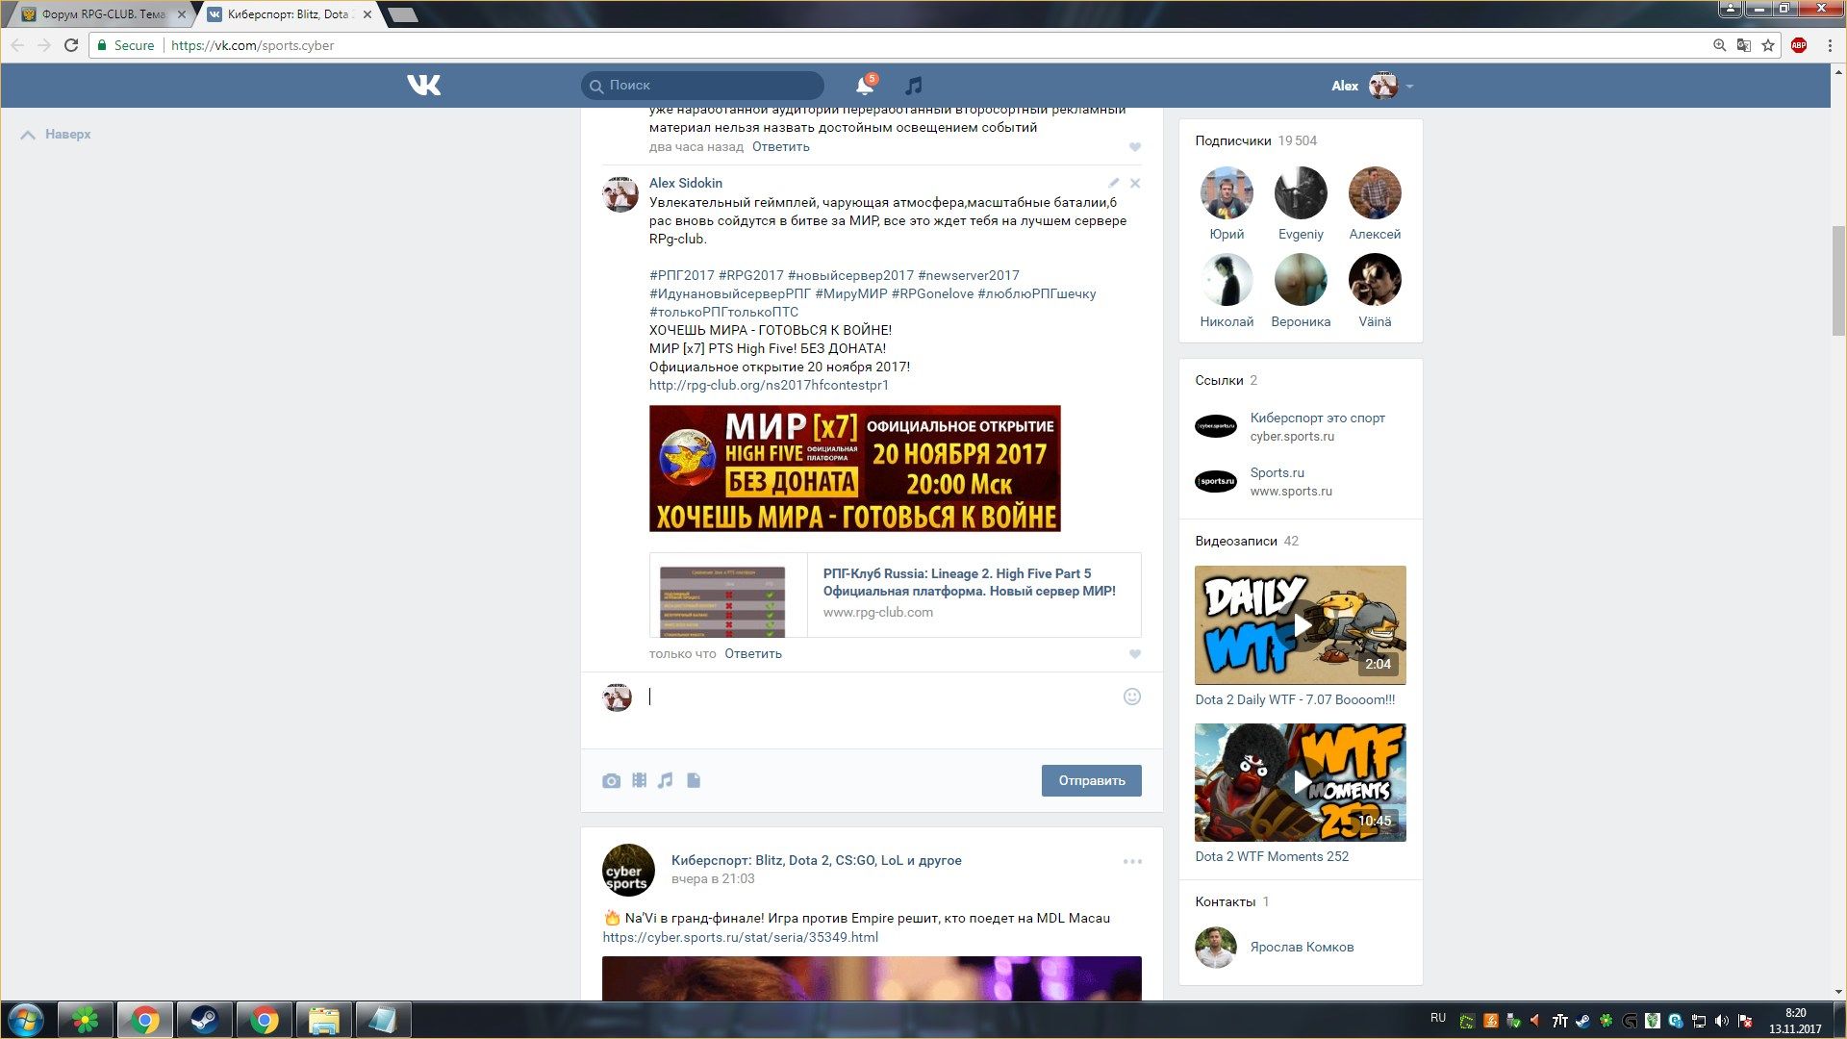The image size is (1847, 1039).
Task: Attach a photo using camera icon
Action: pyautogui.click(x=611, y=781)
